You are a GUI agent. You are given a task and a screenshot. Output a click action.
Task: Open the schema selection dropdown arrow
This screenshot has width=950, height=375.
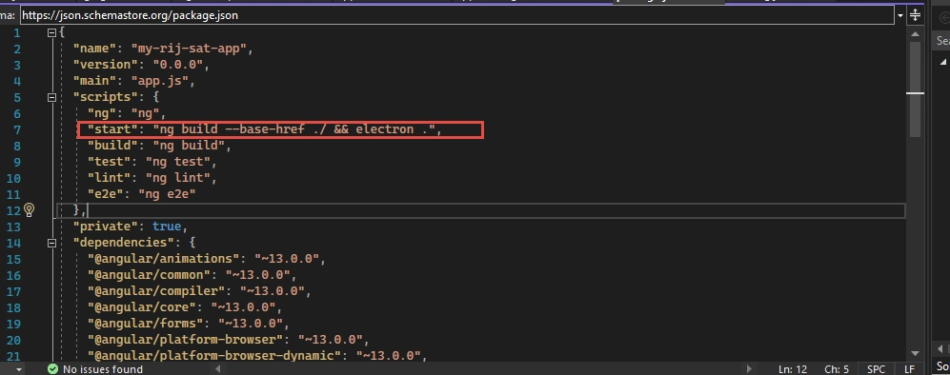click(x=900, y=15)
